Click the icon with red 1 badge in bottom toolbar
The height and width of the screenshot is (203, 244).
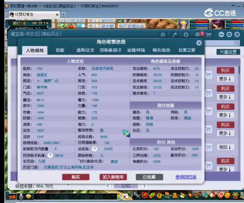(x=220, y=195)
